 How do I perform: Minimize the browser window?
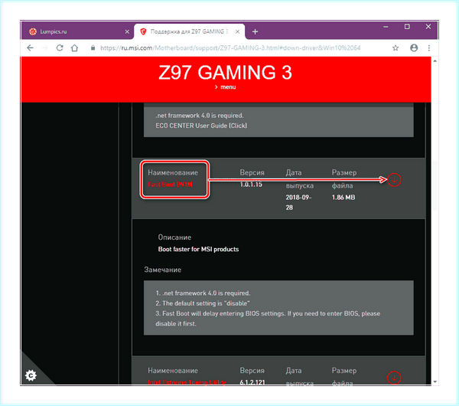[386, 27]
